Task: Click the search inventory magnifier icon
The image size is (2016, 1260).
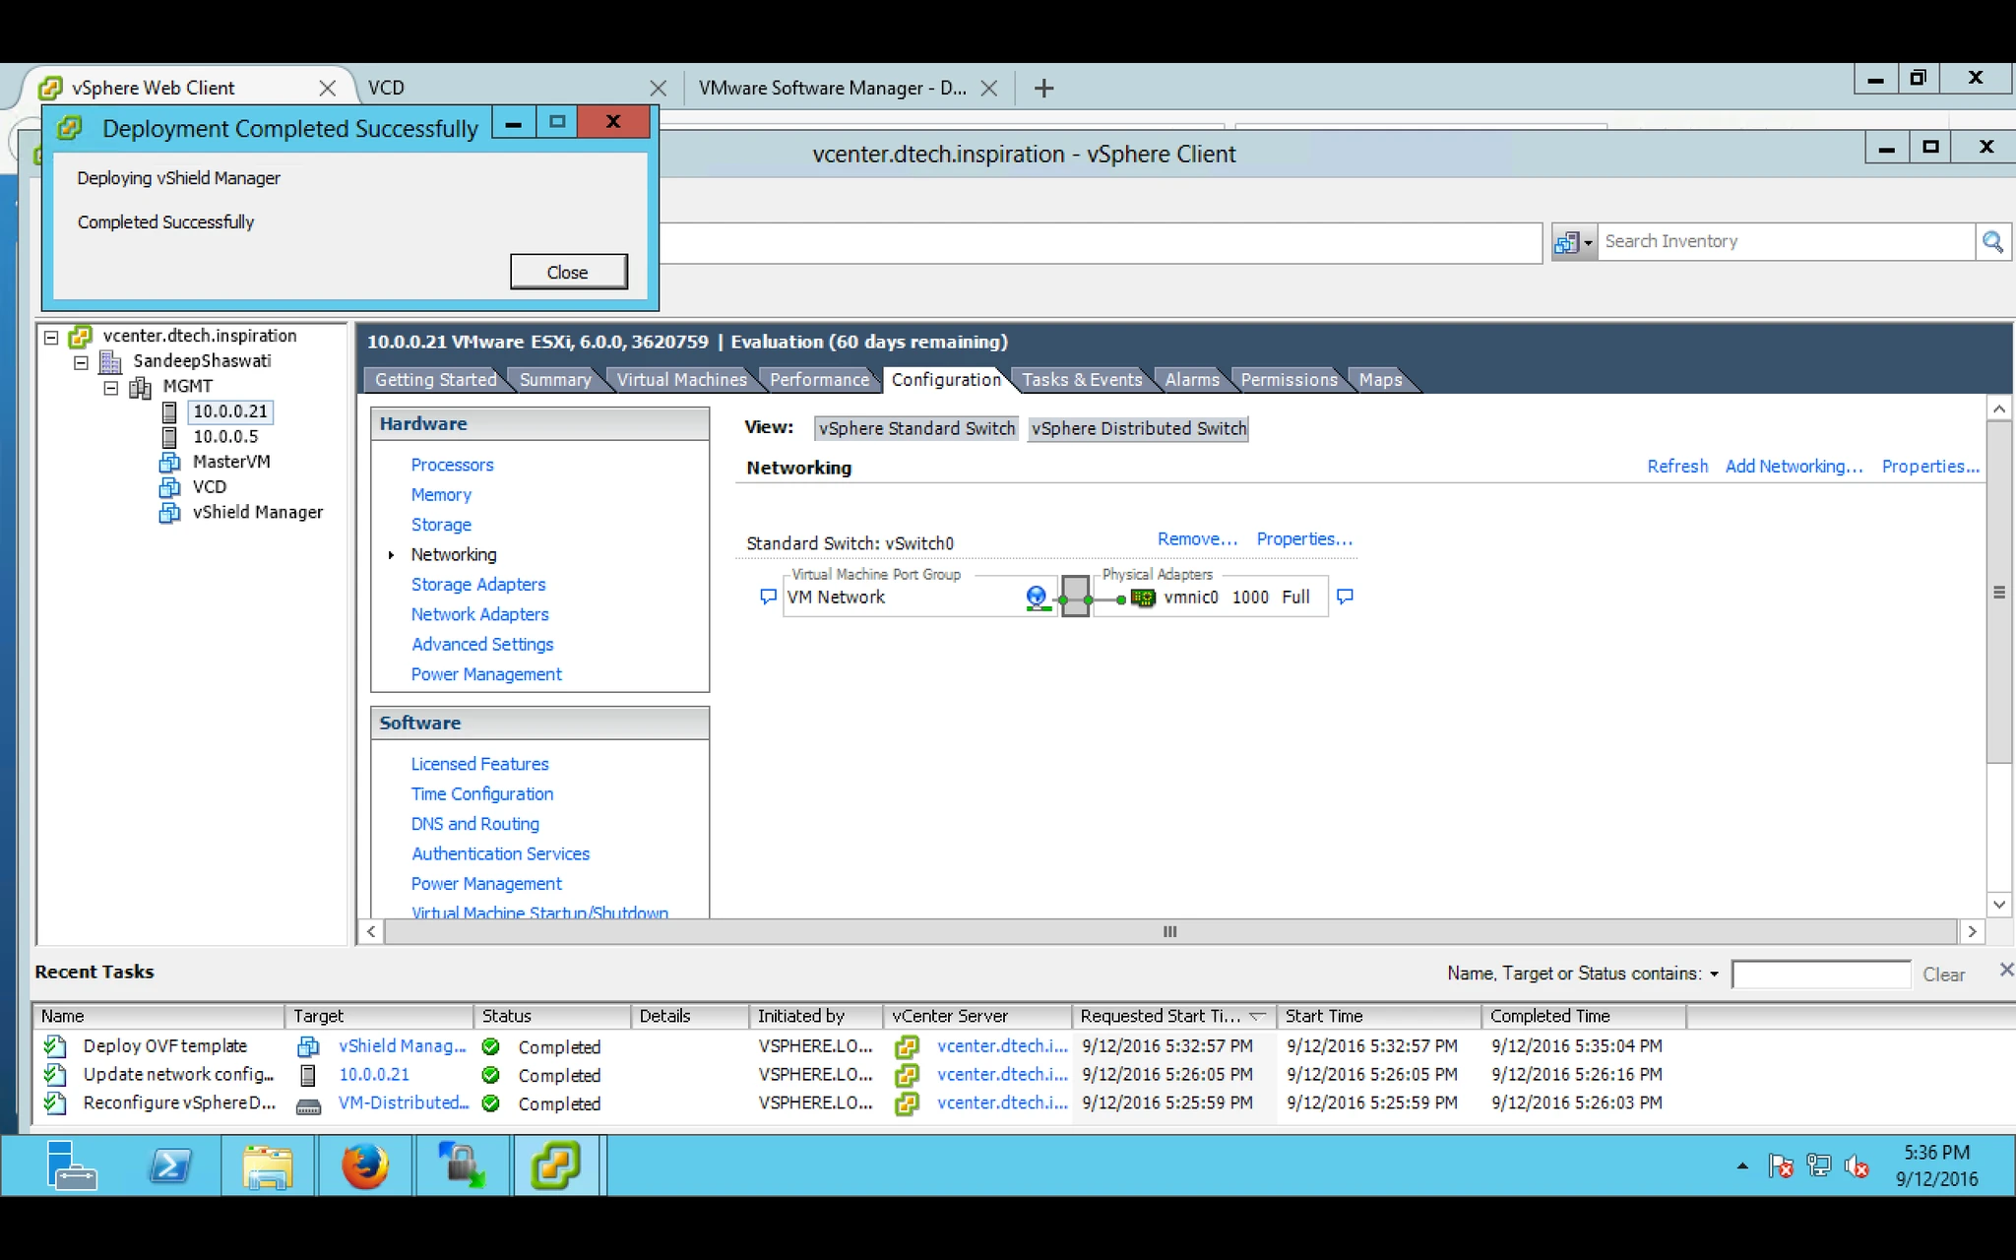Action: tap(1992, 241)
